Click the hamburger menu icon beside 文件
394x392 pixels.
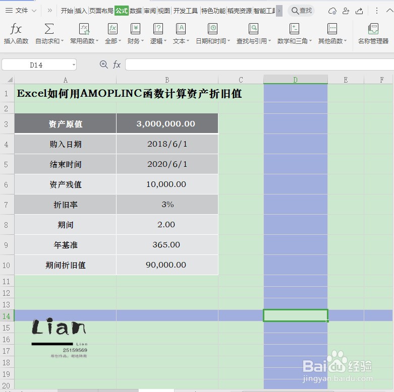pos(9,11)
